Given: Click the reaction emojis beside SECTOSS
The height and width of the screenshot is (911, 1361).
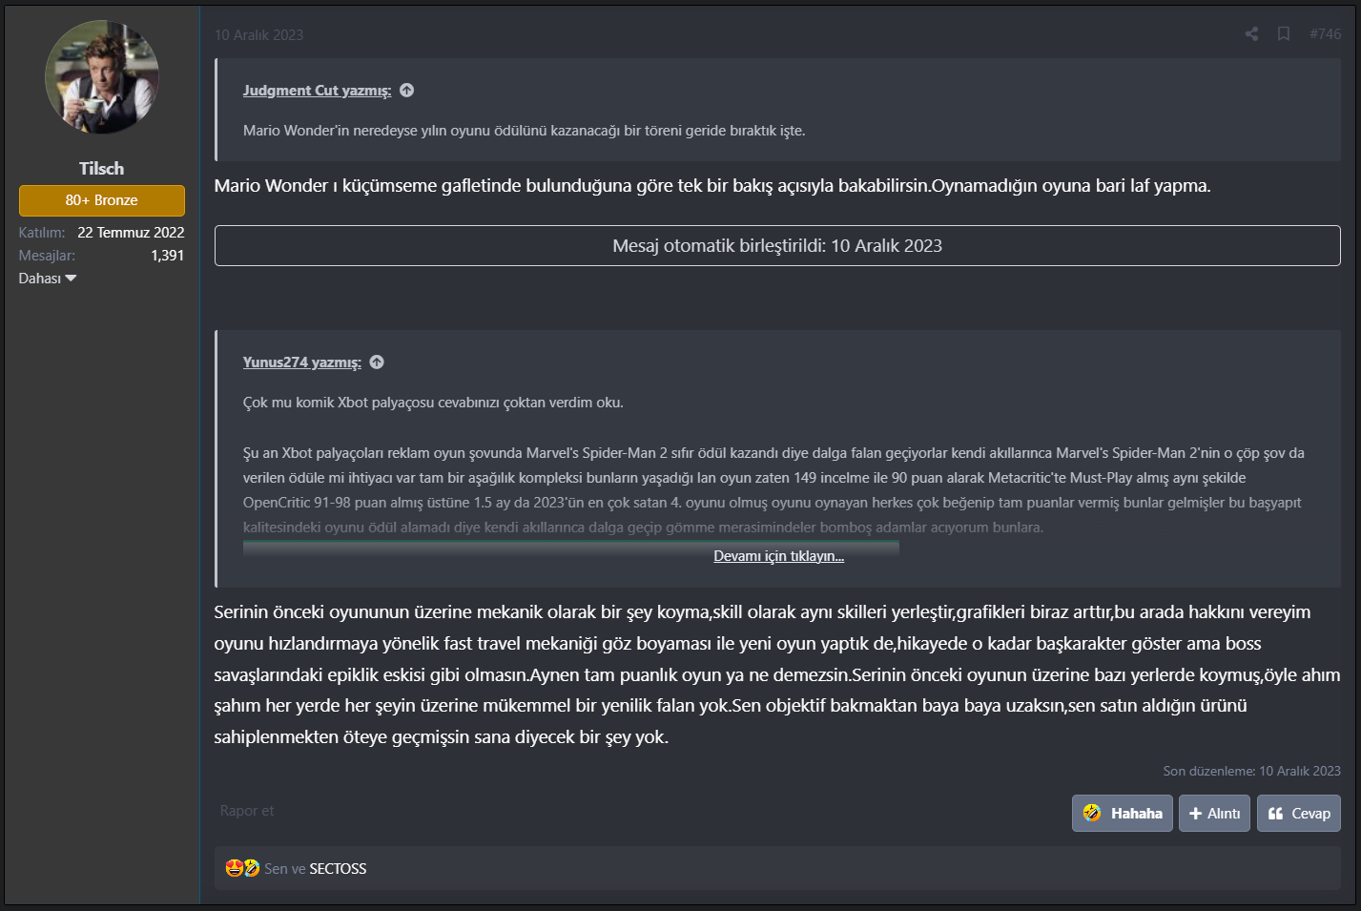Looking at the screenshot, I should click(242, 868).
